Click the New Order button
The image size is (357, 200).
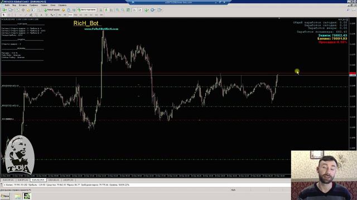click(x=52, y=10)
